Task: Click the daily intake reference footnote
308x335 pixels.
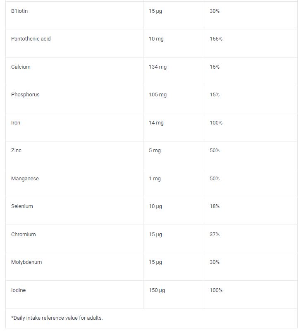Action: coord(57,318)
